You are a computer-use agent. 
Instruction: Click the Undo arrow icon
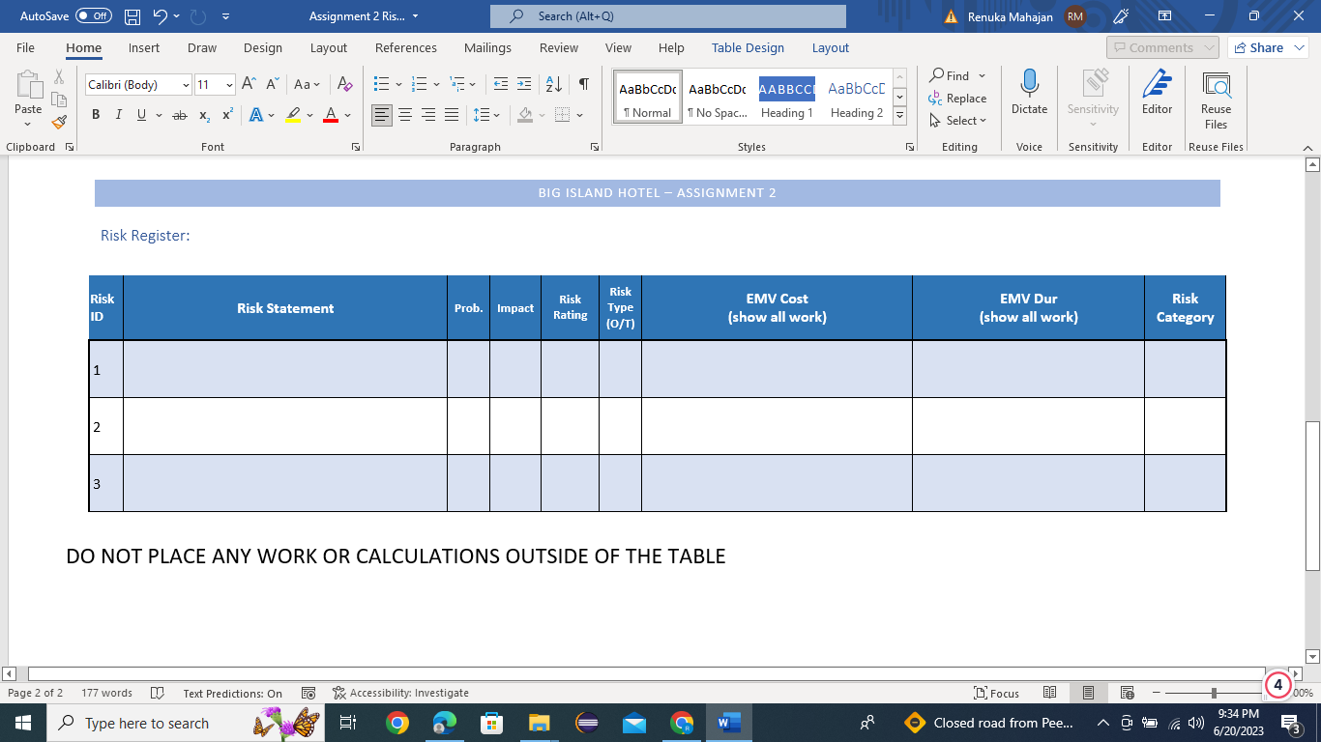point(161,16)
